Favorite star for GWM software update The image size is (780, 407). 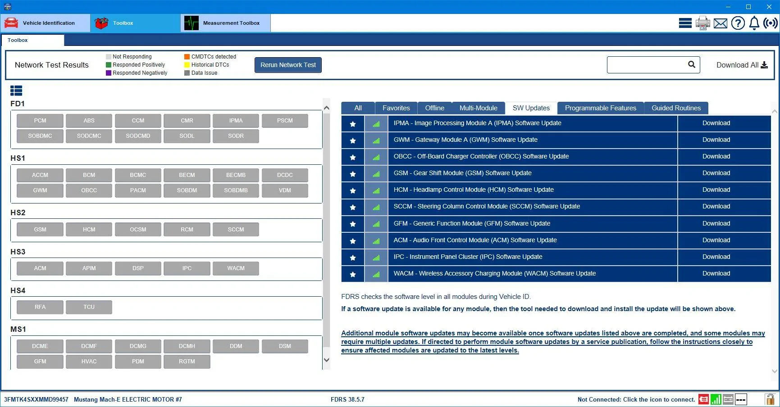coord(353,140)
